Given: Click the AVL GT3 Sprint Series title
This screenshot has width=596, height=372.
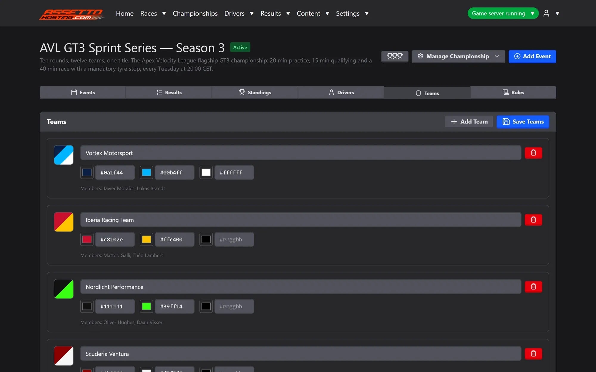Looking at the screenshot, I should tap(132, 48).
